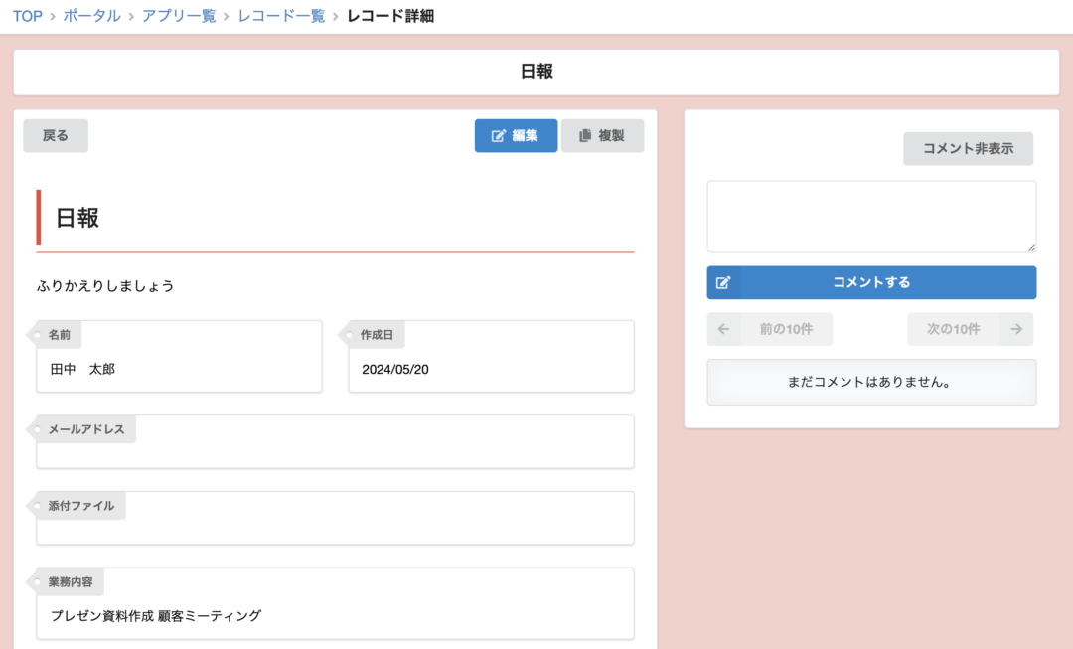Post a comment via コメントする

click(884, 282)
